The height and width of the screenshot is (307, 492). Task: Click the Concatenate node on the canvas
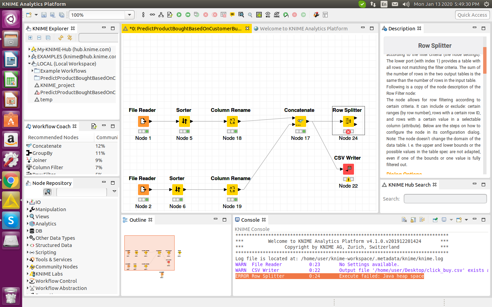300,121
